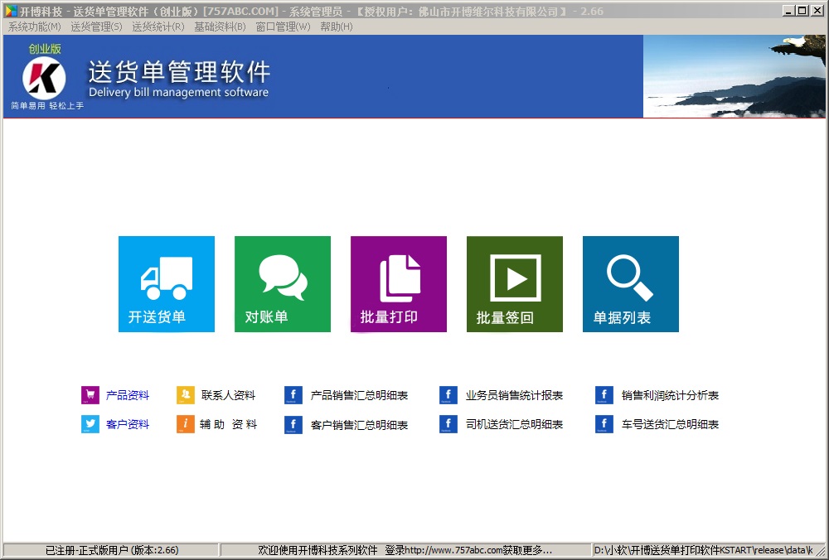This screenshot has width=829, height=560.
Task: Open the 产品销售汇总明细表 report link
Action: pos(359,395)
